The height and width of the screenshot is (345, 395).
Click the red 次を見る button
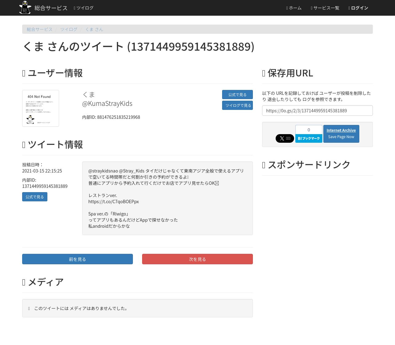click(x=197, y=259)
